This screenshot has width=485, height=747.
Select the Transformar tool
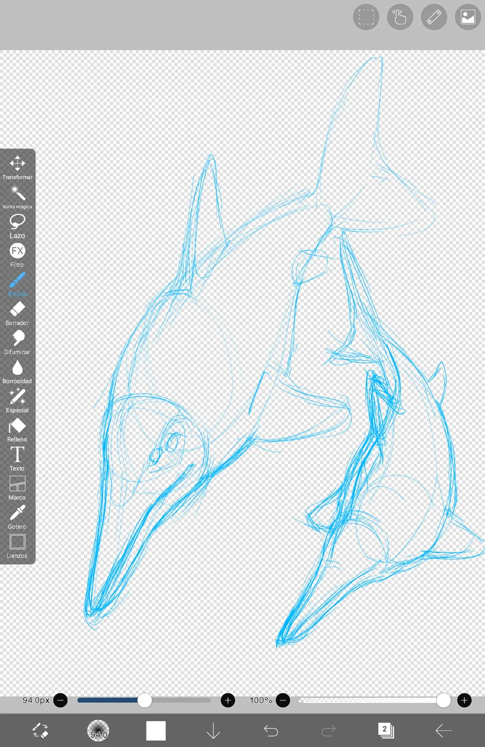[18, 167]
